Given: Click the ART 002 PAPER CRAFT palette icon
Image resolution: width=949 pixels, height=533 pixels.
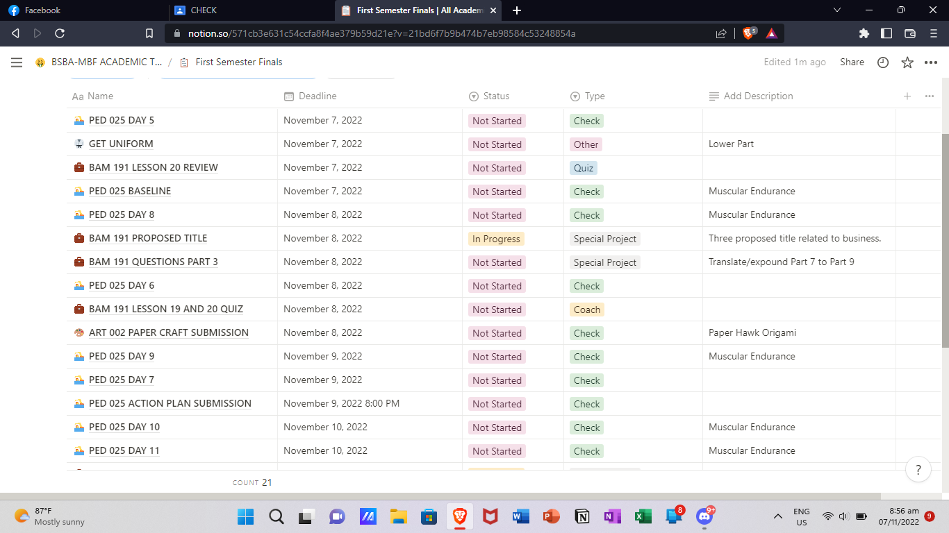Looking at the screenshot, I should 79,333.
